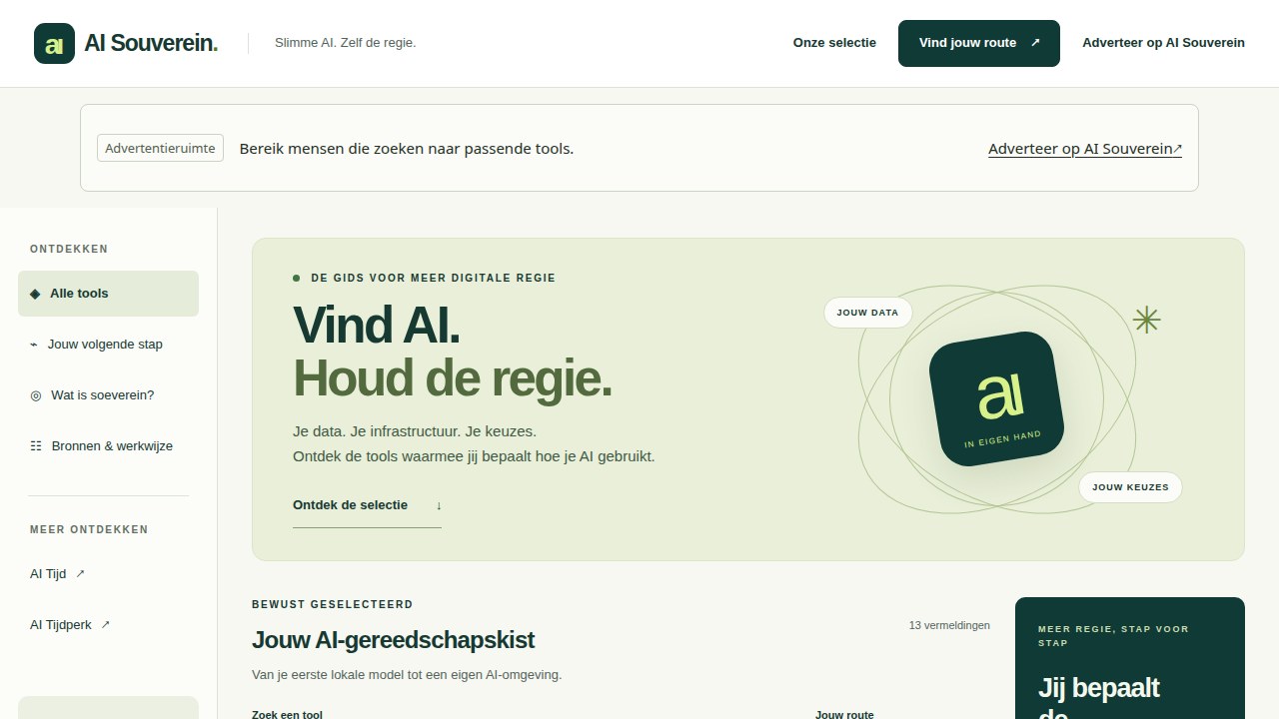Viewport: 1279px width, 719px height.
Task: Click the Jij bepaalt heading in dark card
Action: pos(1099,688)
